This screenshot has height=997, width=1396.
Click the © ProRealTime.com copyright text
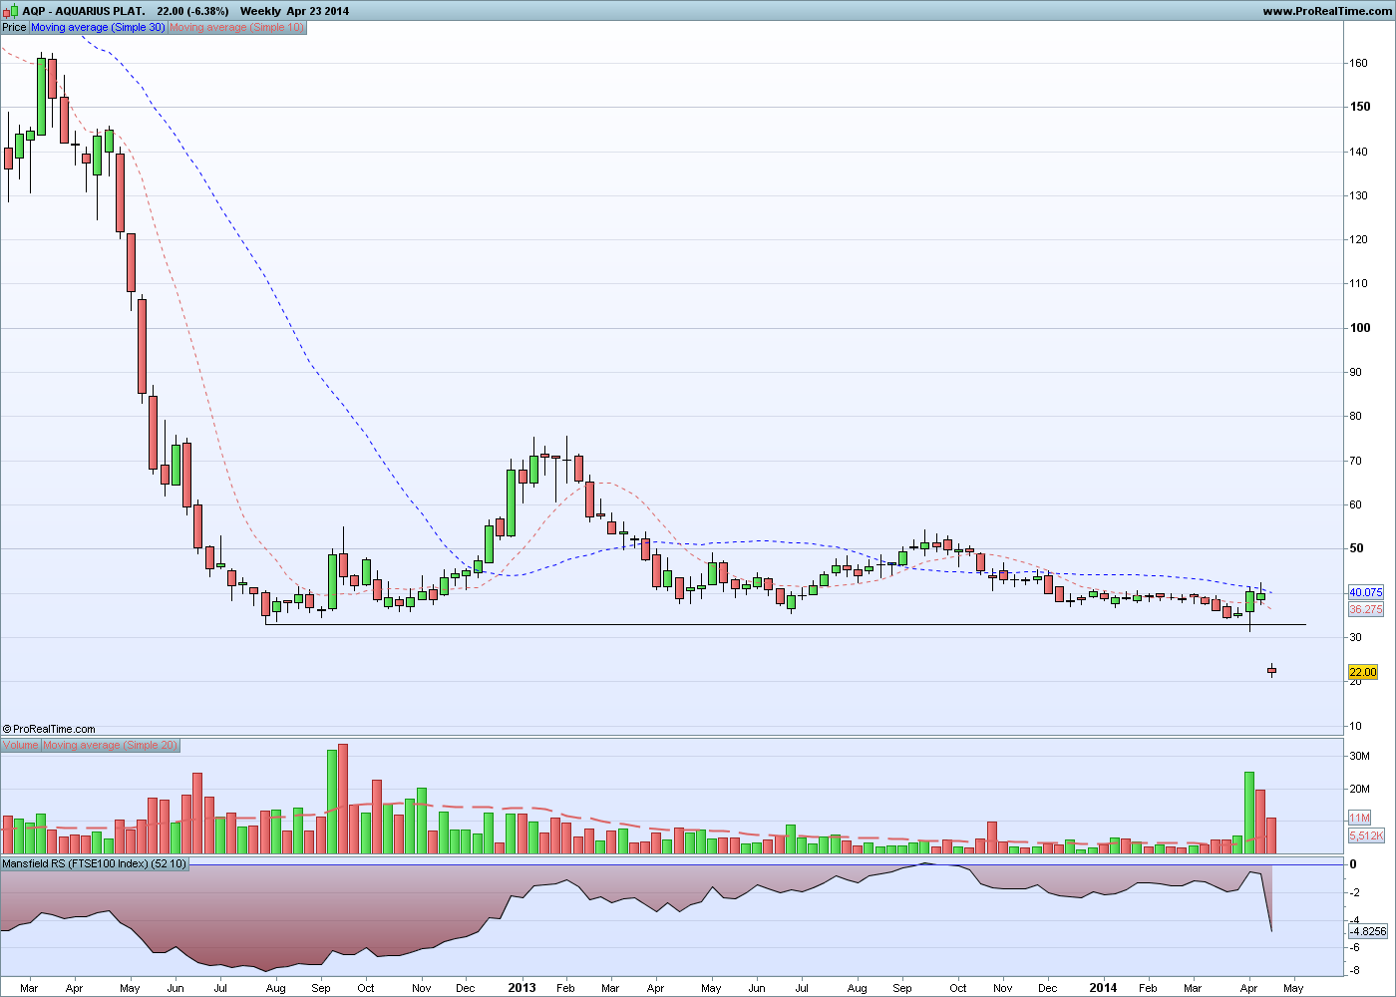click(49, 729)
